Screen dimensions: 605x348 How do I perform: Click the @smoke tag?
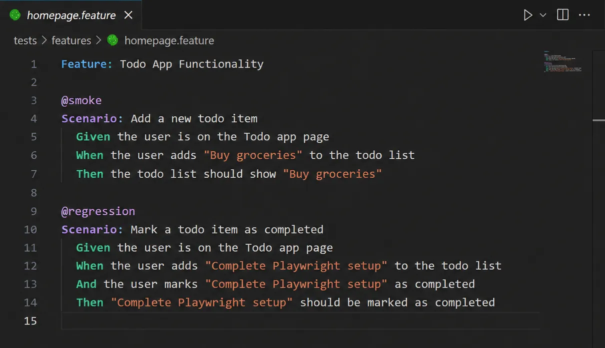coord(81,100)
